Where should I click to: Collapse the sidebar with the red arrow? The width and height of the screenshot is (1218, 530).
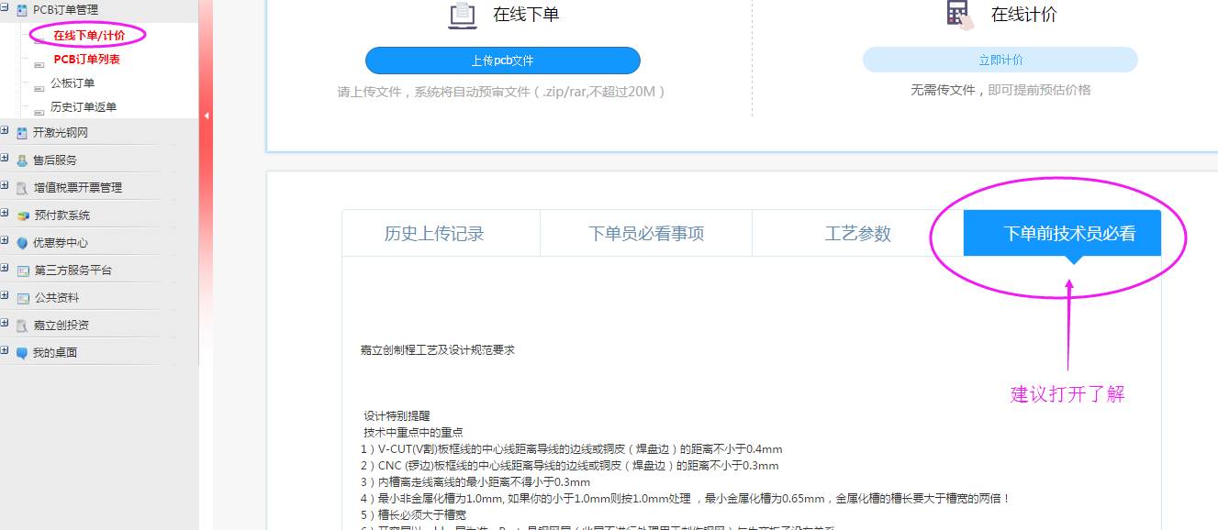pos(207,116)
